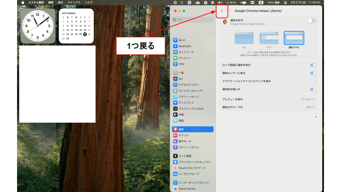This screenshot has width=341, height=192.
Task: Open the volume control in the menu bar
Action: 220,2
